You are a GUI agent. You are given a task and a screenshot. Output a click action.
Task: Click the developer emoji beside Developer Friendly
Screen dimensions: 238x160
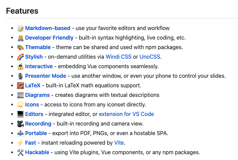20,38
